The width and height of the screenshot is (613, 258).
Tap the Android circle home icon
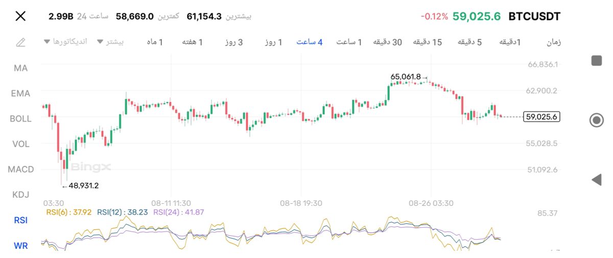[596, 120]
